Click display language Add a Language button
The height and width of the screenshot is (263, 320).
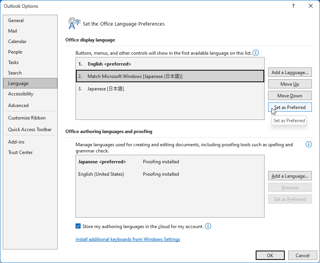tap(290, 72)
